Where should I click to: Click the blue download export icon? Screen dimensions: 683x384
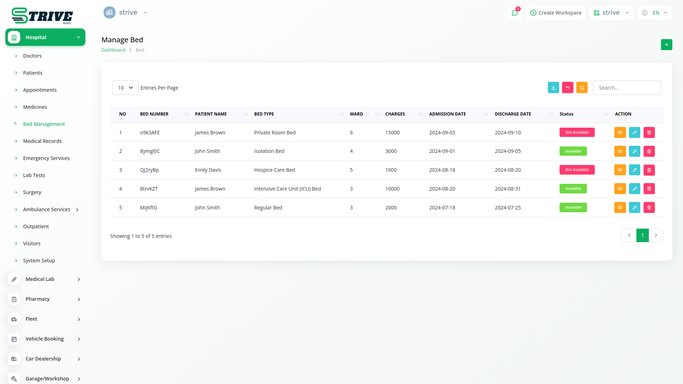[x=553, y=88]
